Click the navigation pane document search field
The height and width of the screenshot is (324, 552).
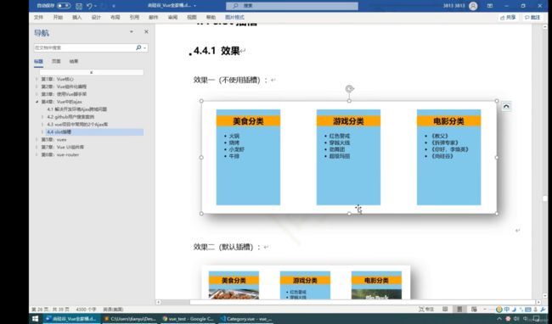[x=84, y=47]
